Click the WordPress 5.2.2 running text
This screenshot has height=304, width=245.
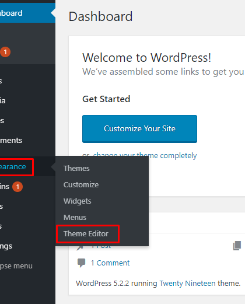pos(117,284)
